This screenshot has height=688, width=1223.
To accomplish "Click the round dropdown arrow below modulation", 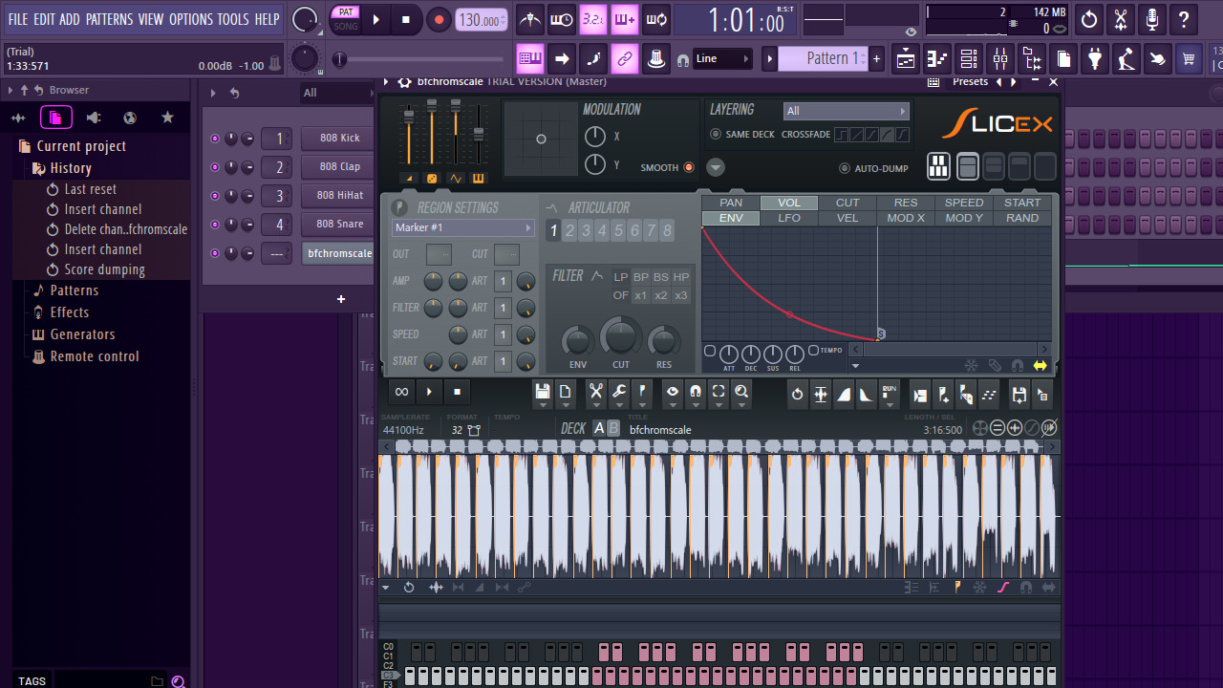I will tap(715, 167).
